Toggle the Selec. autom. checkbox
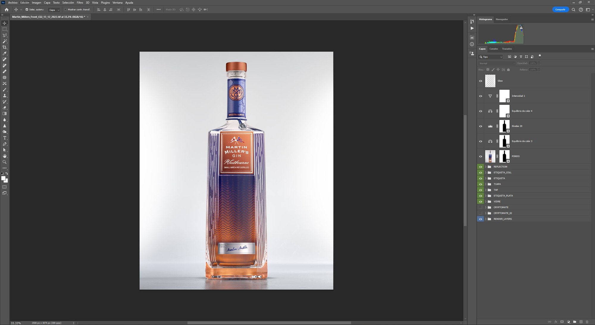This screenshot has height=325, width=595. click(x=27, y=10)
